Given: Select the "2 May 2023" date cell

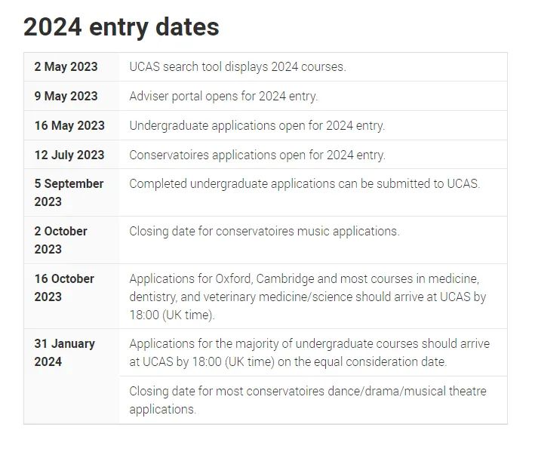Looking at the screenshot, I should click(66, 66).
